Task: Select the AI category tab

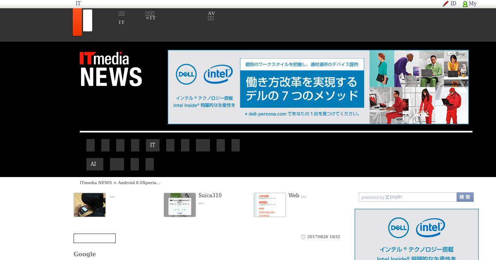Action: pos(95,164)
